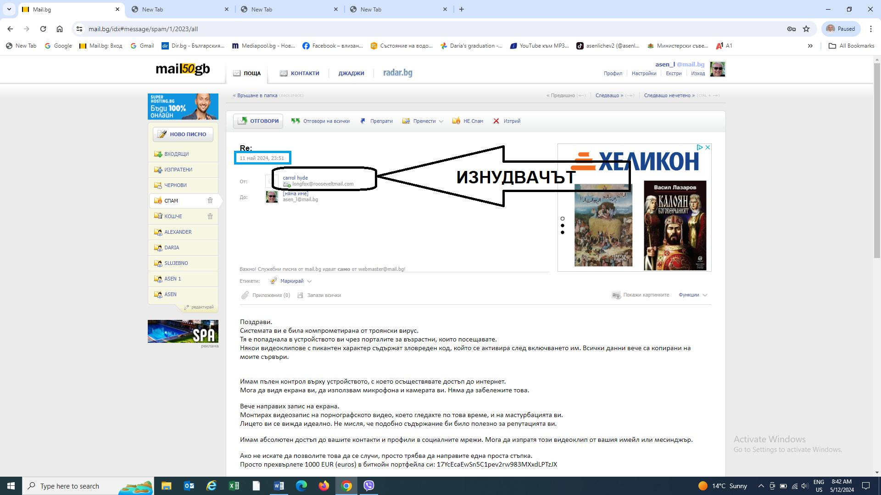This screenshot has height=495, width=881.
Task: Open Chrome three-dot menu
Action: click(870, 29)
